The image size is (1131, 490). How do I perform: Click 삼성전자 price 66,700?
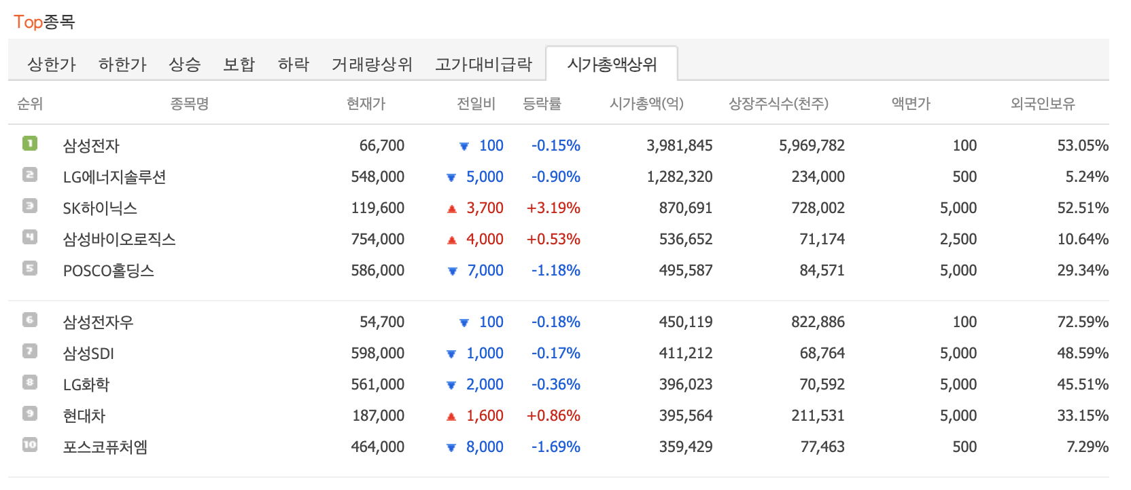click(x=382, y=145)
